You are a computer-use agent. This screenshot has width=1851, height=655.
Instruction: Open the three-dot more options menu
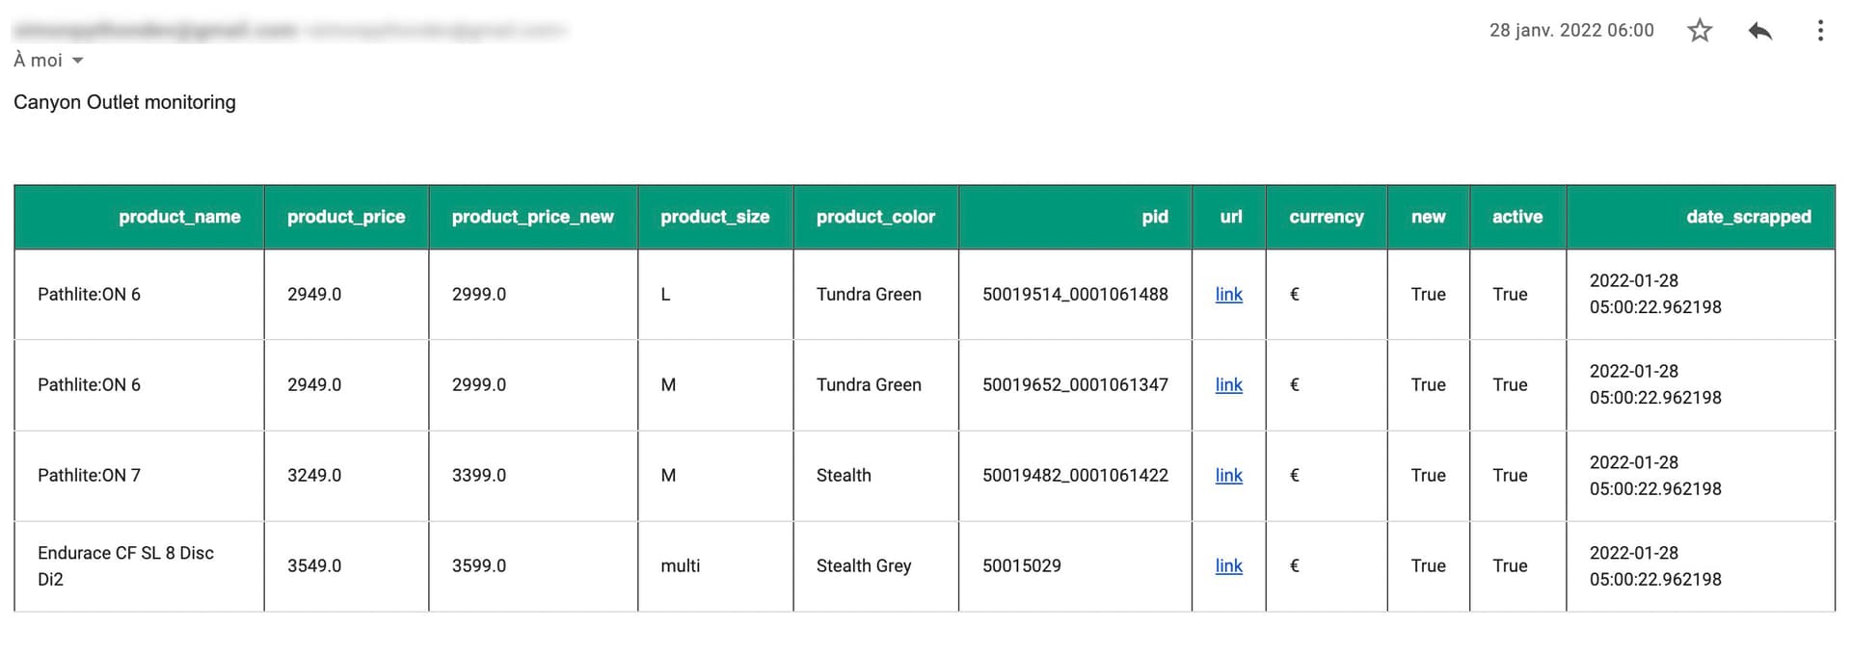coord(1820,30)
